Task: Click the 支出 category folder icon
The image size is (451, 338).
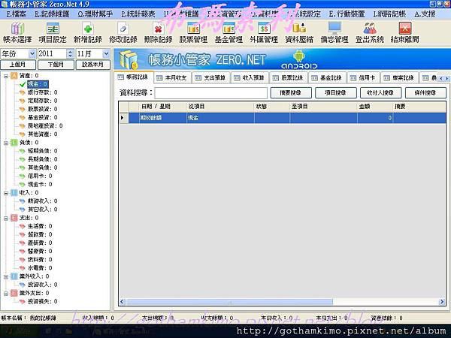Action: point(14,218)
